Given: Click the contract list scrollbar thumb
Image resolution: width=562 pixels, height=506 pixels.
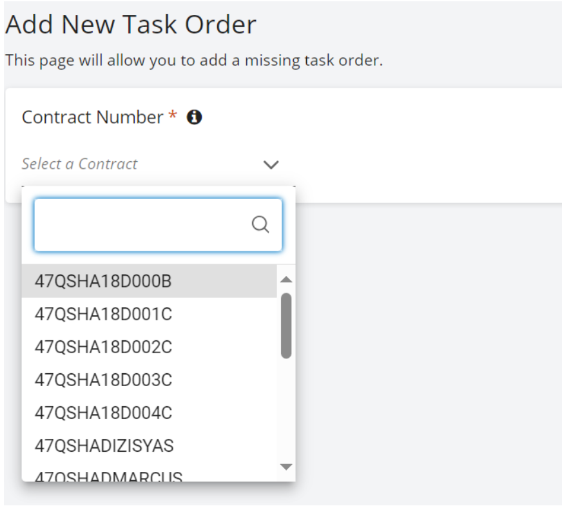Looking at the screenshot, I should coord(287,326).
